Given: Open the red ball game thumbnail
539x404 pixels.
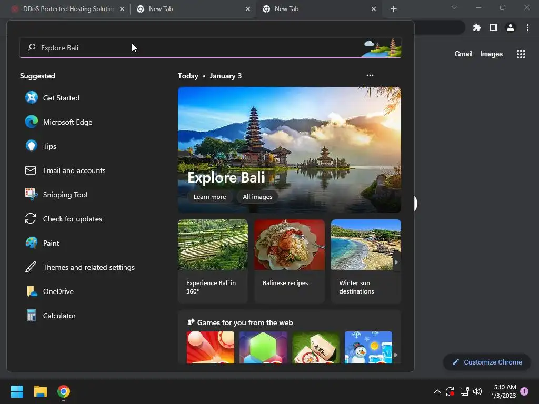Looking at the screenshot, I should click(211, 347).
